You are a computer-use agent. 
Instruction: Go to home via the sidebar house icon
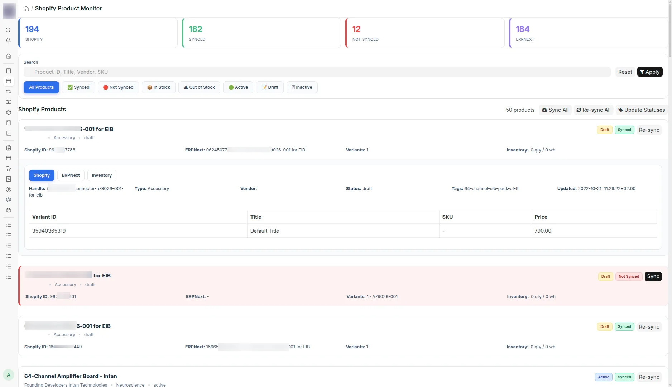[x=9, y=56]
